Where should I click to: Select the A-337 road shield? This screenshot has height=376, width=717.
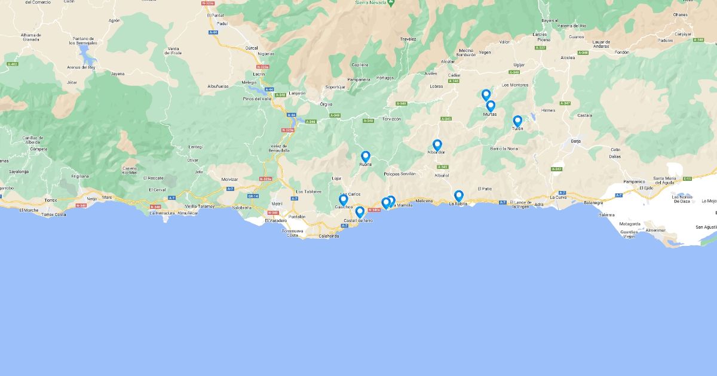click(540, 47)
